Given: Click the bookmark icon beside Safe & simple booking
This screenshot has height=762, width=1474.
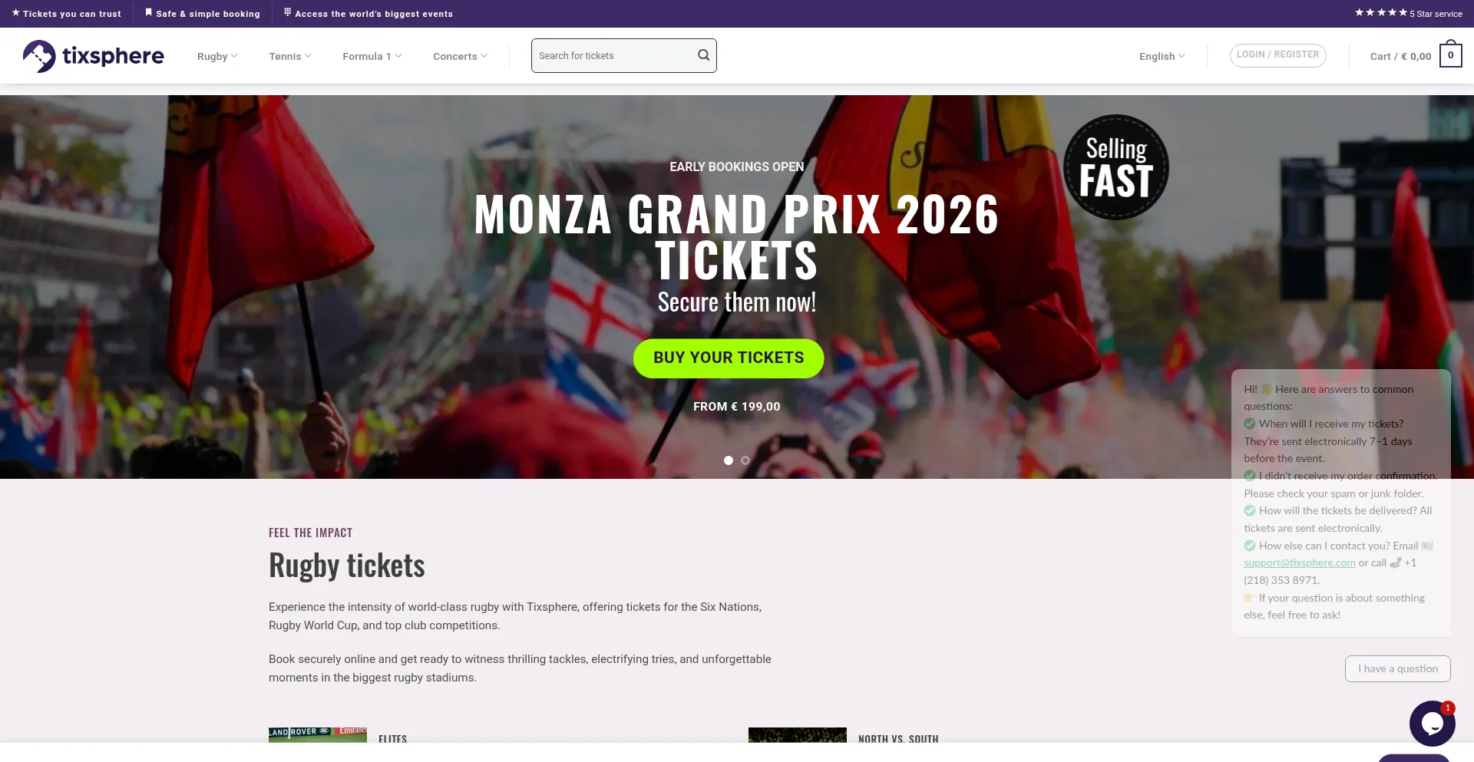Looking at the screenshot, I should pyautogui.click(x=149, y=13).
